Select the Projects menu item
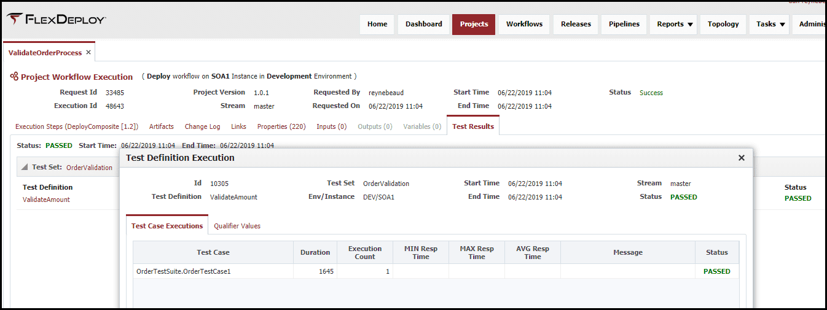The height and width of the screenshot is (310, 827). point(474,24)
